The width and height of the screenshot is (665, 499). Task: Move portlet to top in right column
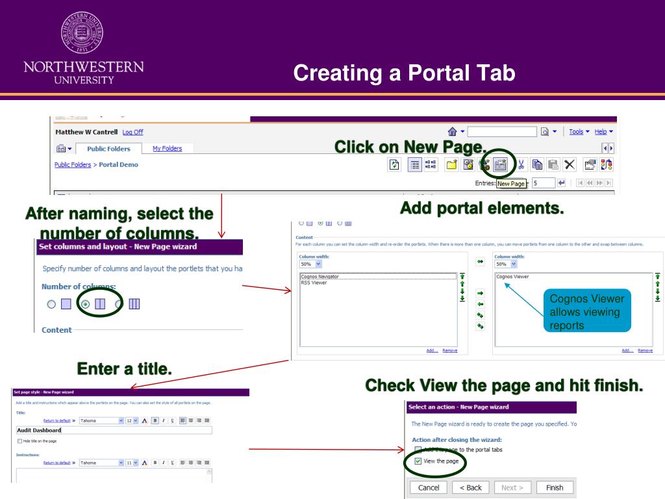coord(657,276)
